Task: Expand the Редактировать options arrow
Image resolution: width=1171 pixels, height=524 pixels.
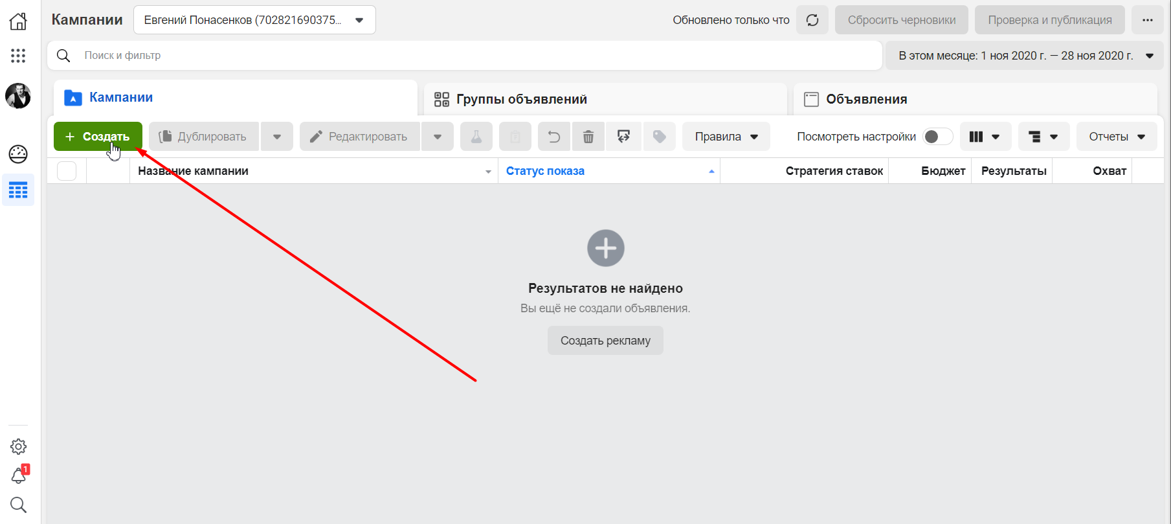Action: pos(438,137)
